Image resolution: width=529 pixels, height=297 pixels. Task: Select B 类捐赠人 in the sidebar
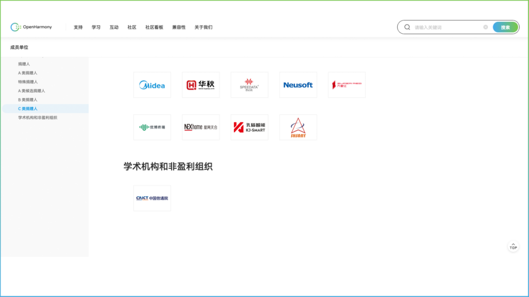tap(28, 100)
